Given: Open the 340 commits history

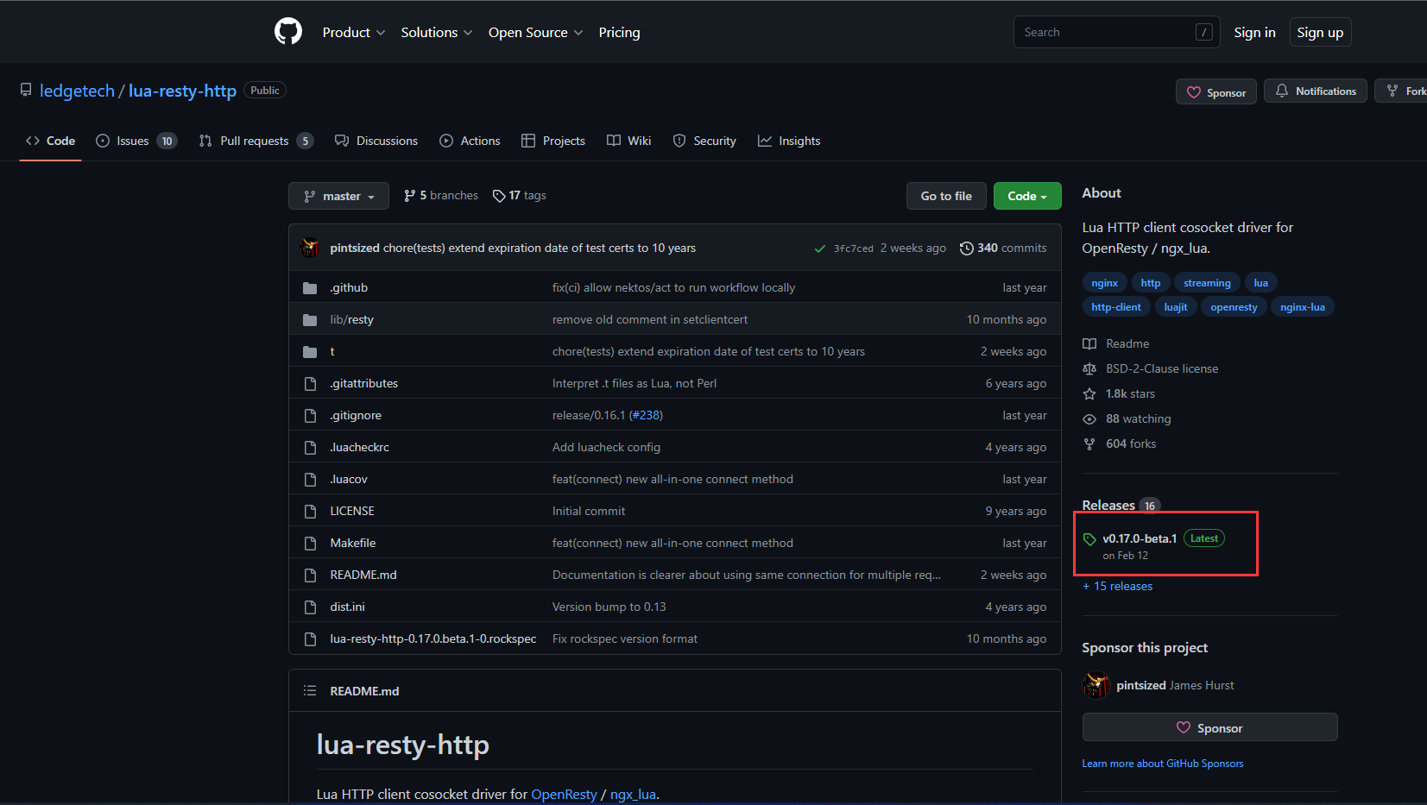Looking at the screenshot, I should coord(1003,248).
